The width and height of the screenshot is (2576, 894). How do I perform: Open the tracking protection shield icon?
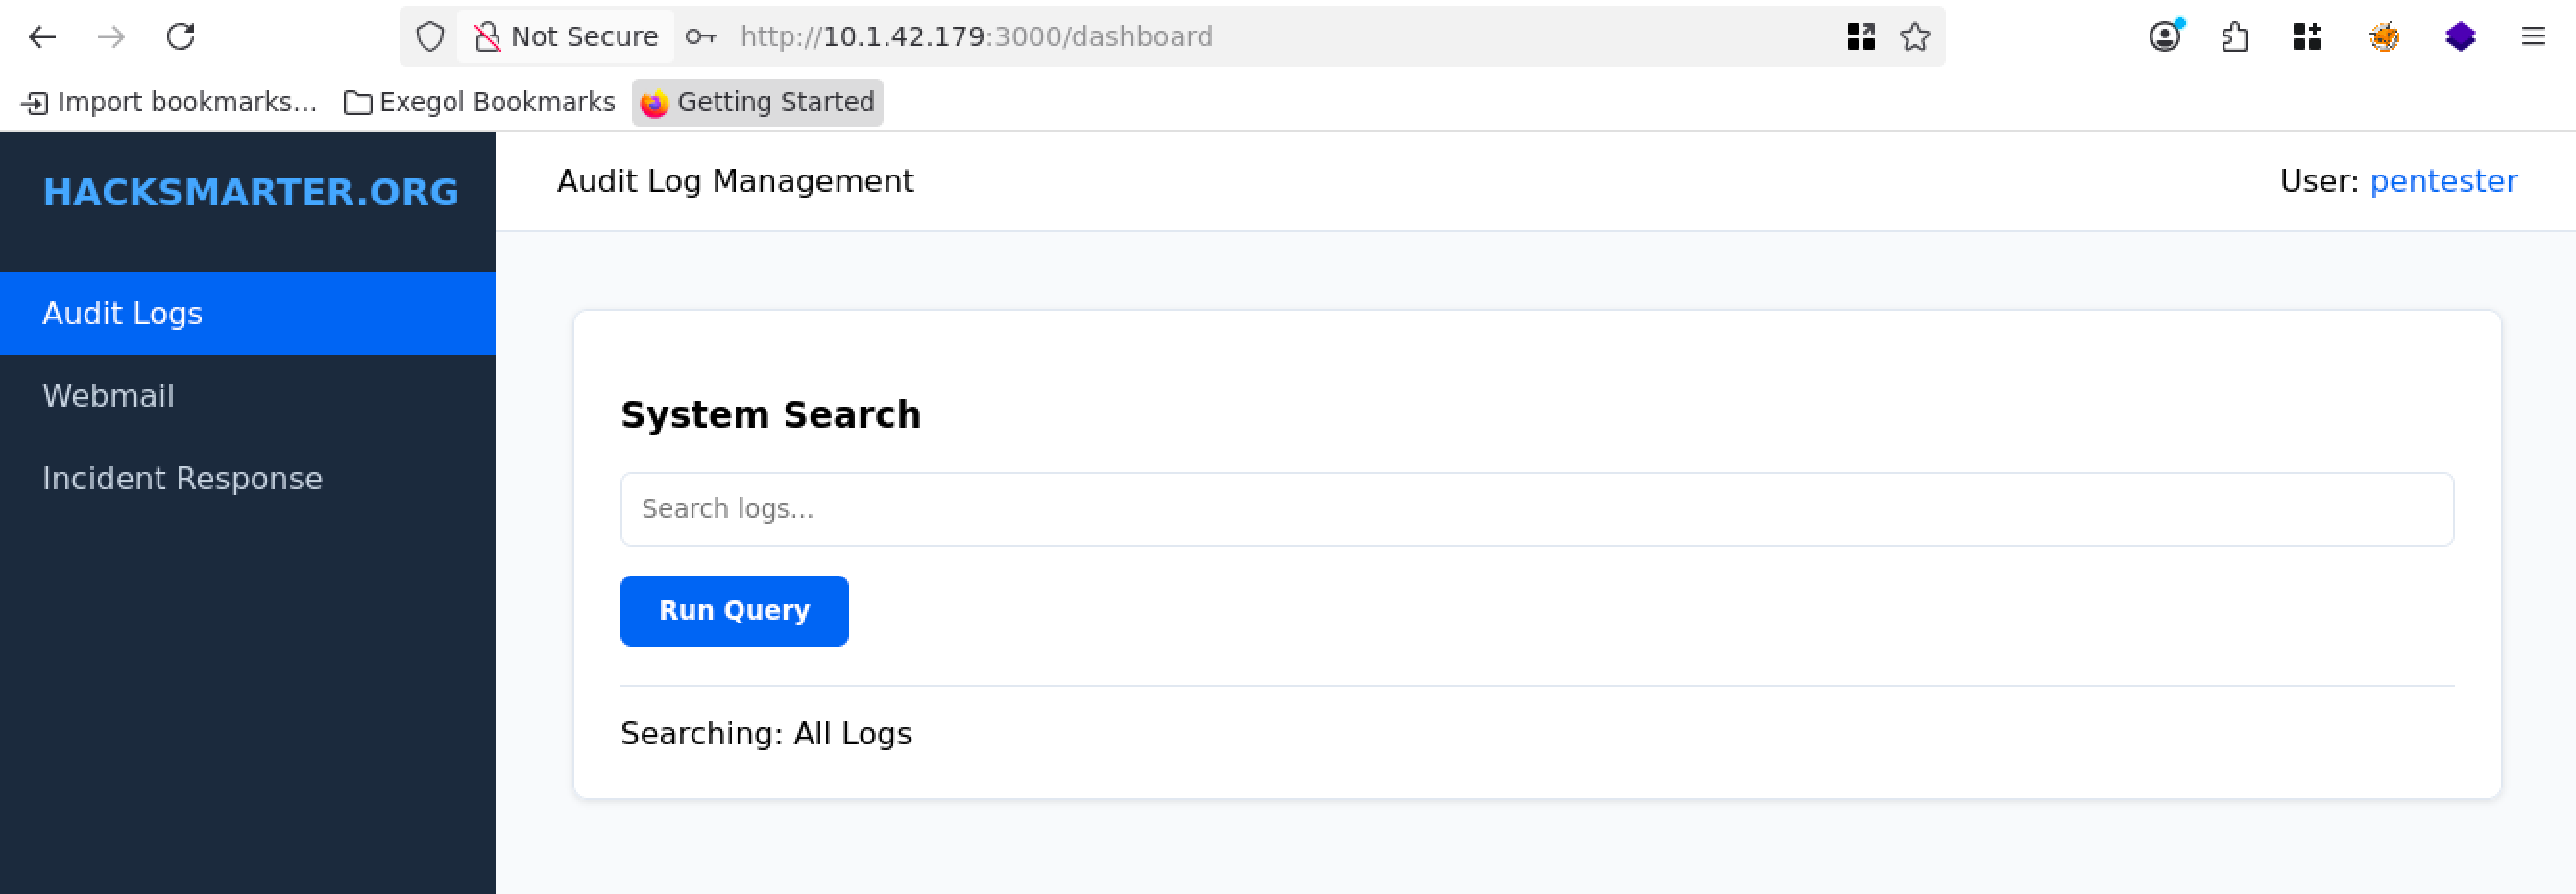[430, 37]
